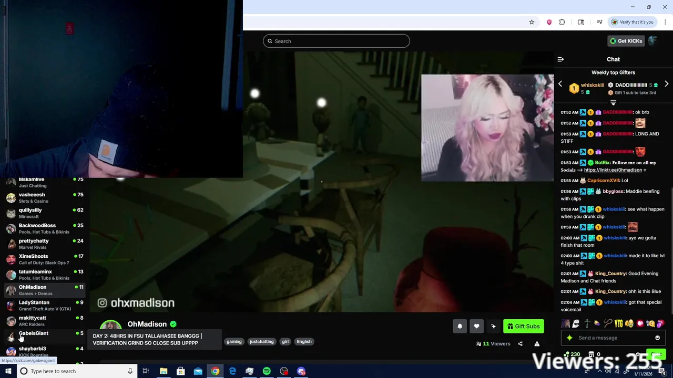Image resolution: width=673 pixels, height=378 pixels.
Task: Collapse the Weekly top Gifters section
Action: tap(613, 103)
